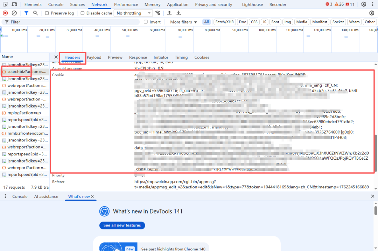The height and width of the screenshot is (251, 378).
Task: Open the Performance panel
Action: 126,4
